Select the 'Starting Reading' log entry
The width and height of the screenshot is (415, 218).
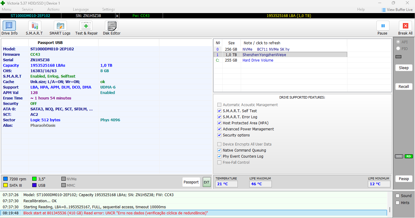pyautogui.click(x=194, y=207)
